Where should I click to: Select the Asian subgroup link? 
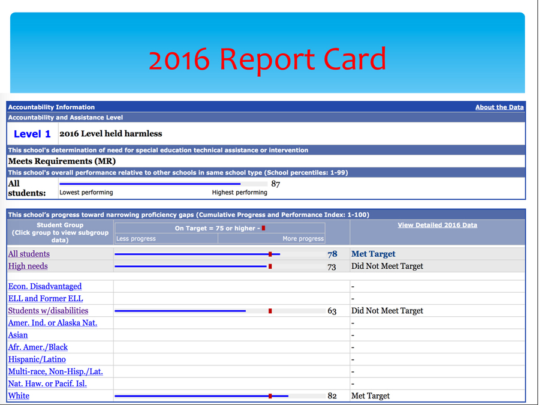click(18, 335)
